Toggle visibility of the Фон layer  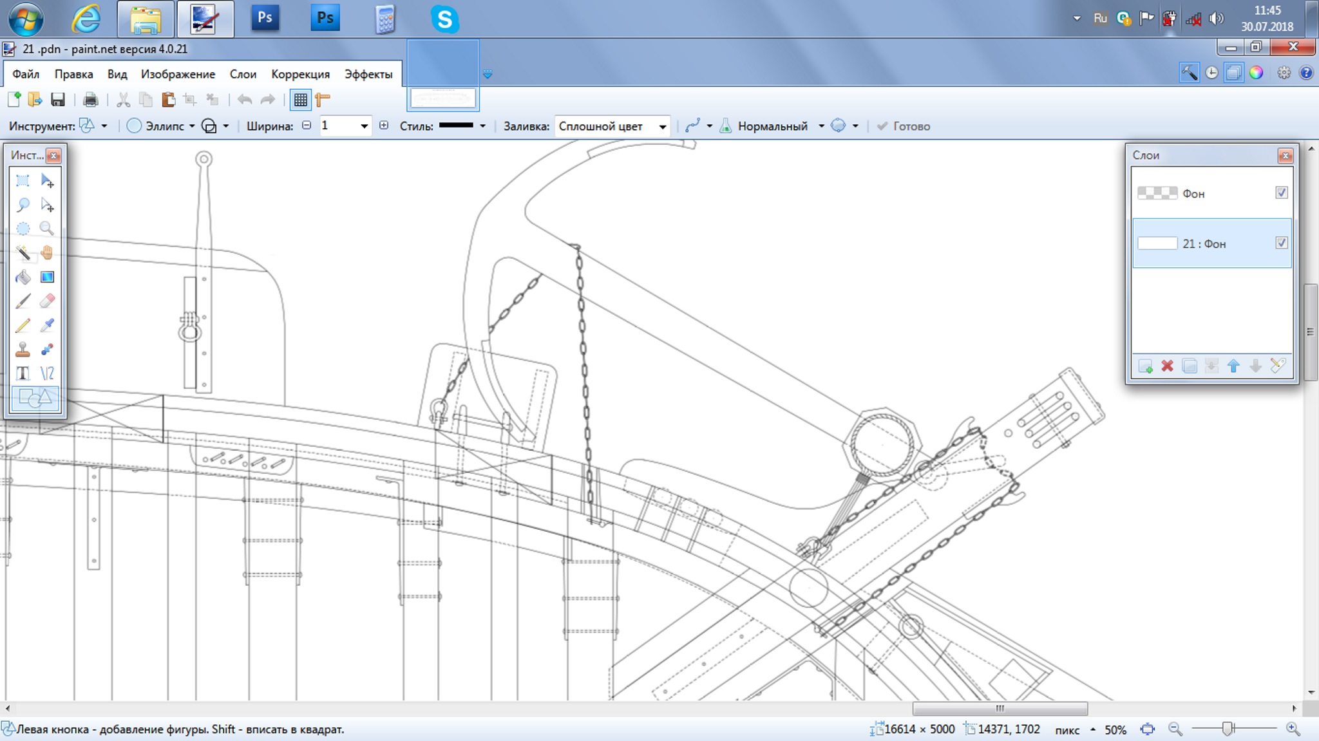pyautogui.click(x=1282, y=192)
